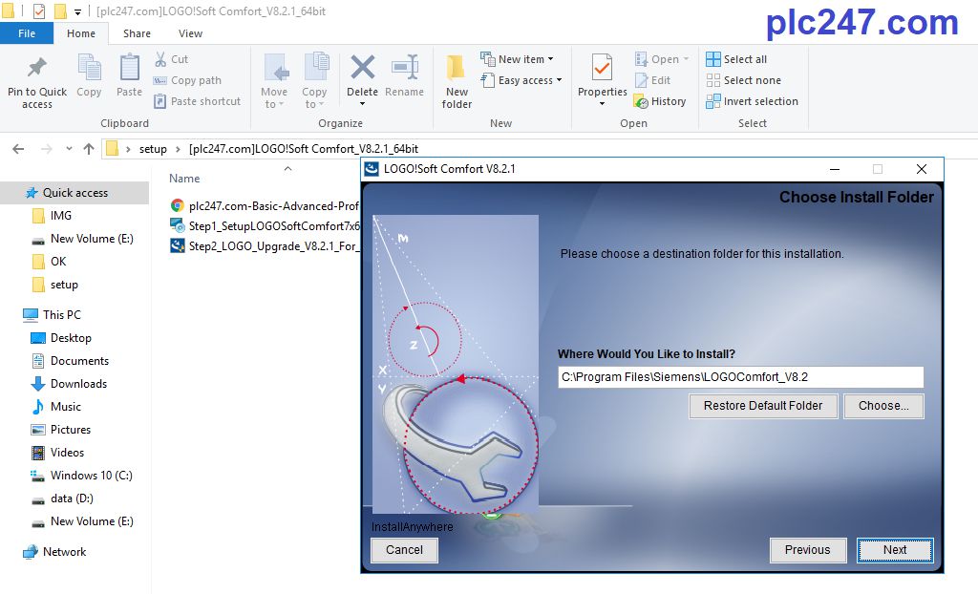Click Select none in ribbon
This screenshot has height=594, width=978.
[x=743, y=80]
